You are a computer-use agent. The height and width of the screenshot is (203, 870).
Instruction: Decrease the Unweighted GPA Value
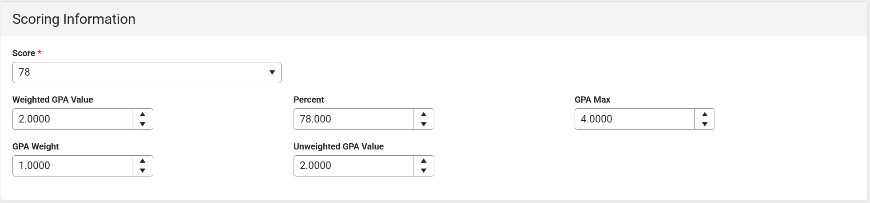(x=424, y=171)
